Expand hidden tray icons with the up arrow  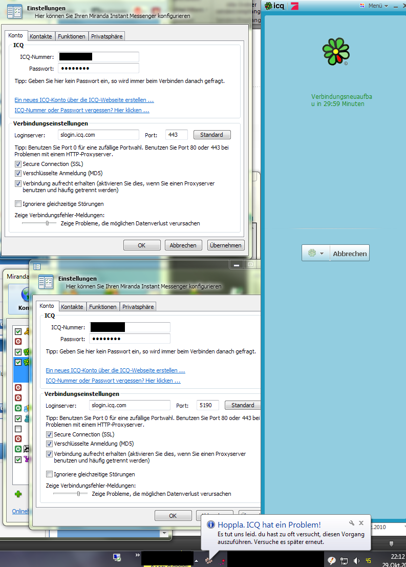pyautogui.click(x=196, y=561)
